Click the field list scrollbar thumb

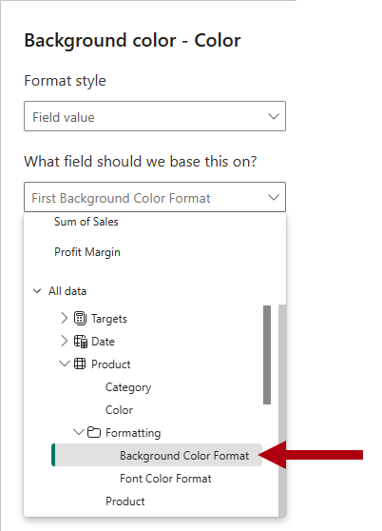point(267,355)
